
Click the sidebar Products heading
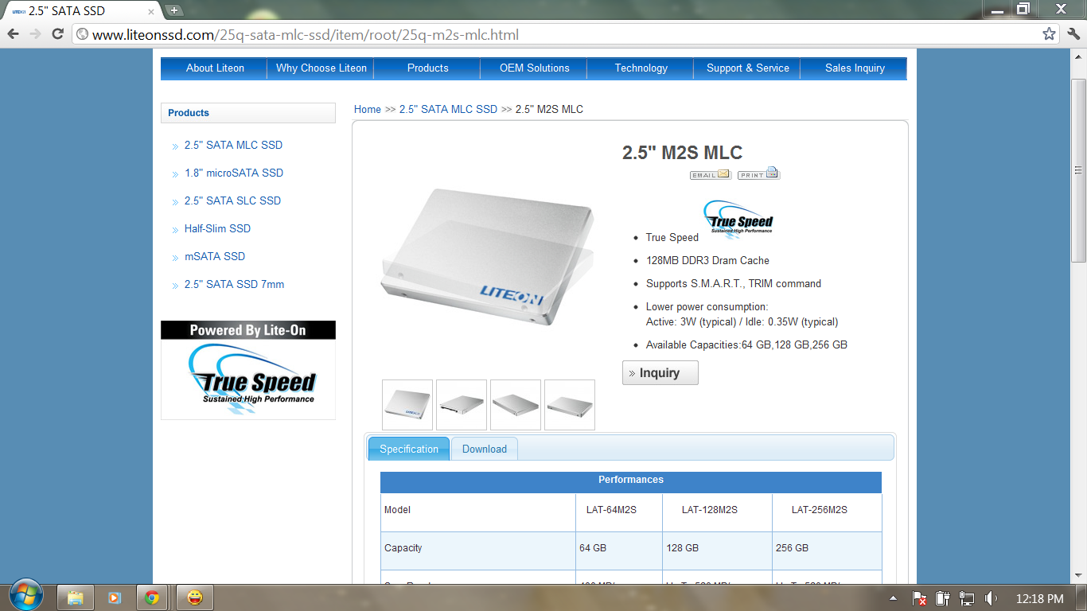(248, 113)
